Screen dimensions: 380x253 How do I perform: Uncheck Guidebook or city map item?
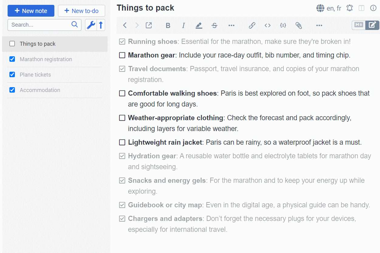tap(122, 205)
